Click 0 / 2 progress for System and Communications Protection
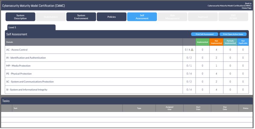This screenshot has height=129, width=255. 189,82
